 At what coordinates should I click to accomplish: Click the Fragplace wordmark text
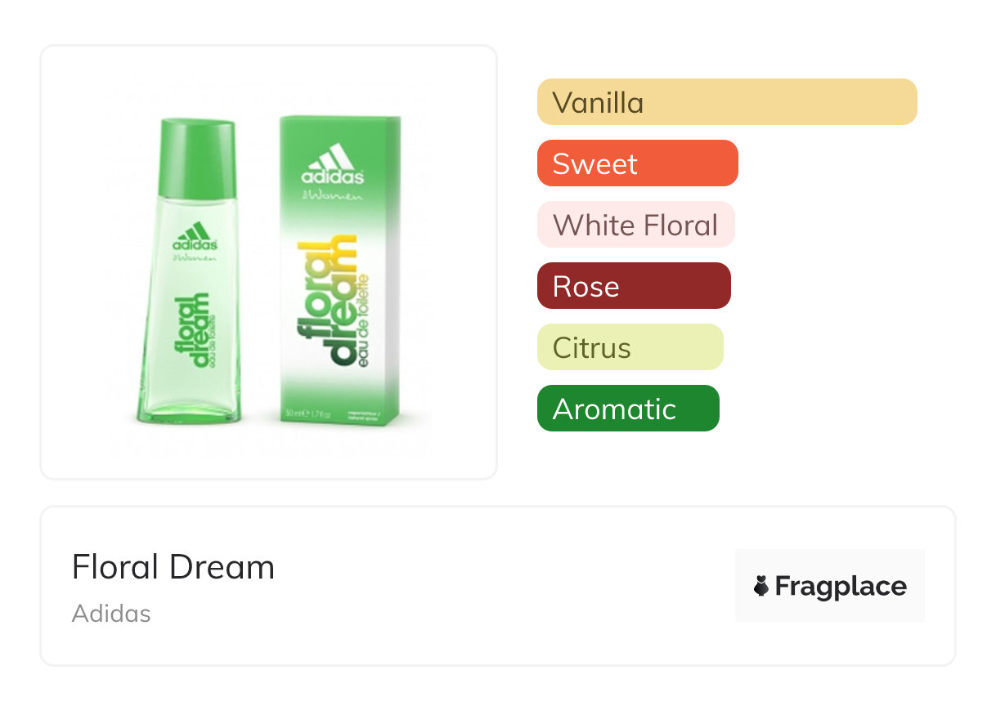(x=840, y=587)
